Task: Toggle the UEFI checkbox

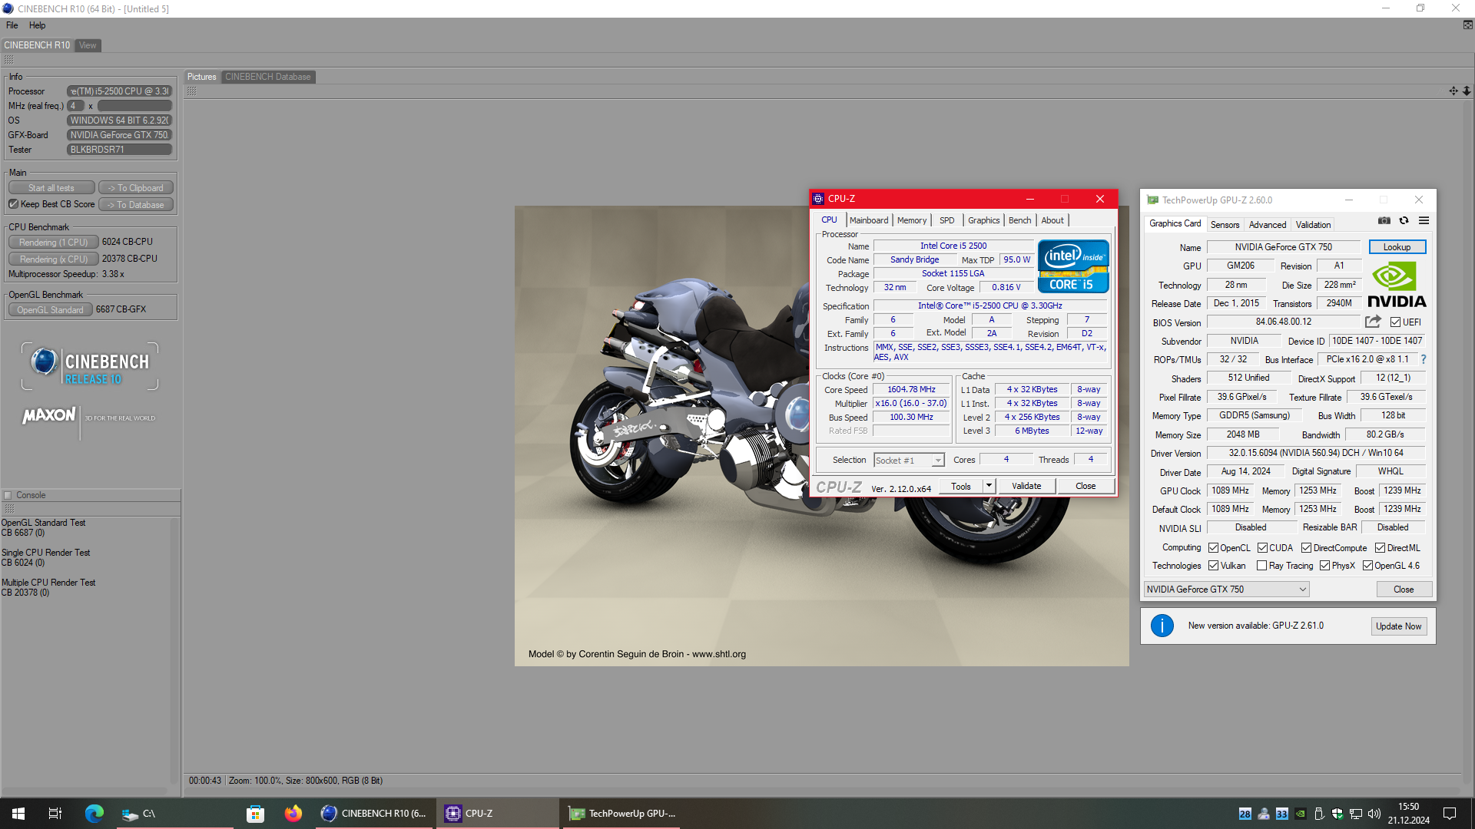Action: [1395, 322]
